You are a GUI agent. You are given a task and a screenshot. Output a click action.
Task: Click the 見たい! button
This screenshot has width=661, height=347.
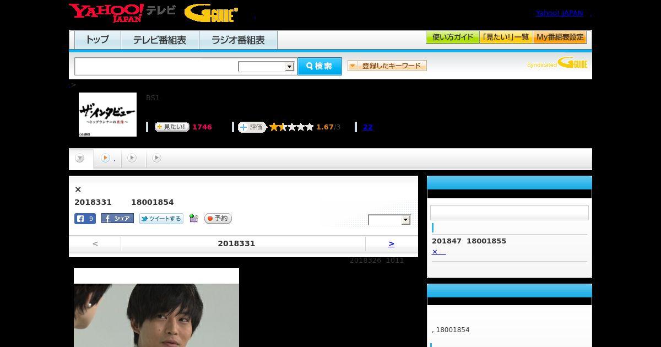click(172, 127)
